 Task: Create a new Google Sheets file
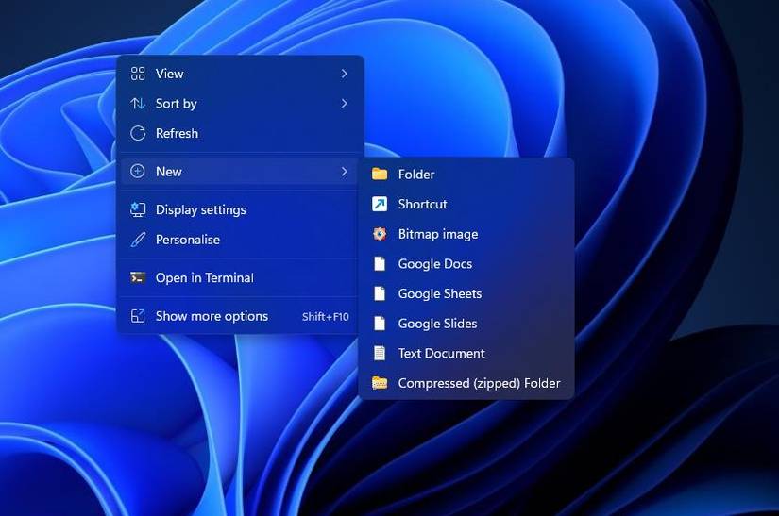point(466,293)
